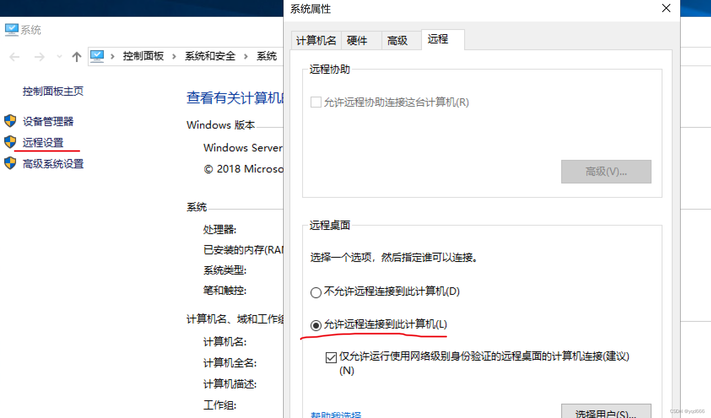Click the 远程桌面 group label
This screenshot has height=418, width=711.
330,225
